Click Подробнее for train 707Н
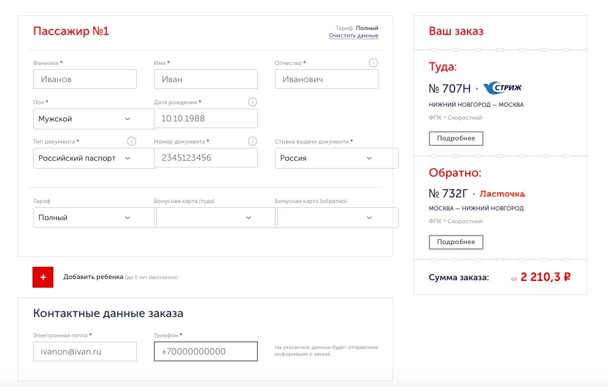The image size is (608, 387). (456, 139)
